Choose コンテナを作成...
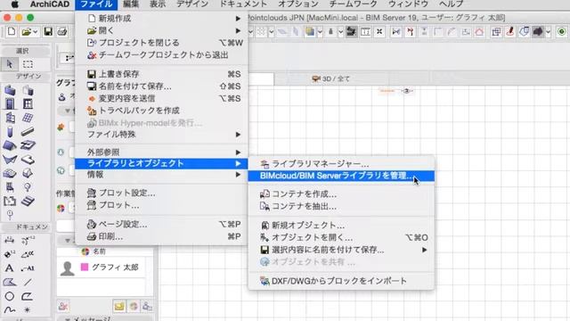This screenshot has height=321, width=570. (341, 194)
